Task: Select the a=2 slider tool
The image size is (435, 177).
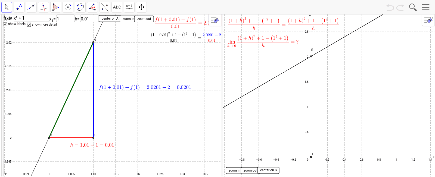Action: click(129, 7)
